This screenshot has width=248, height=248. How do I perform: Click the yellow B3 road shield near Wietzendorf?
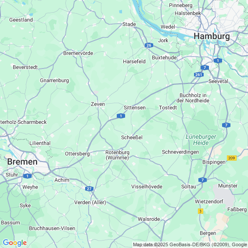201,211
